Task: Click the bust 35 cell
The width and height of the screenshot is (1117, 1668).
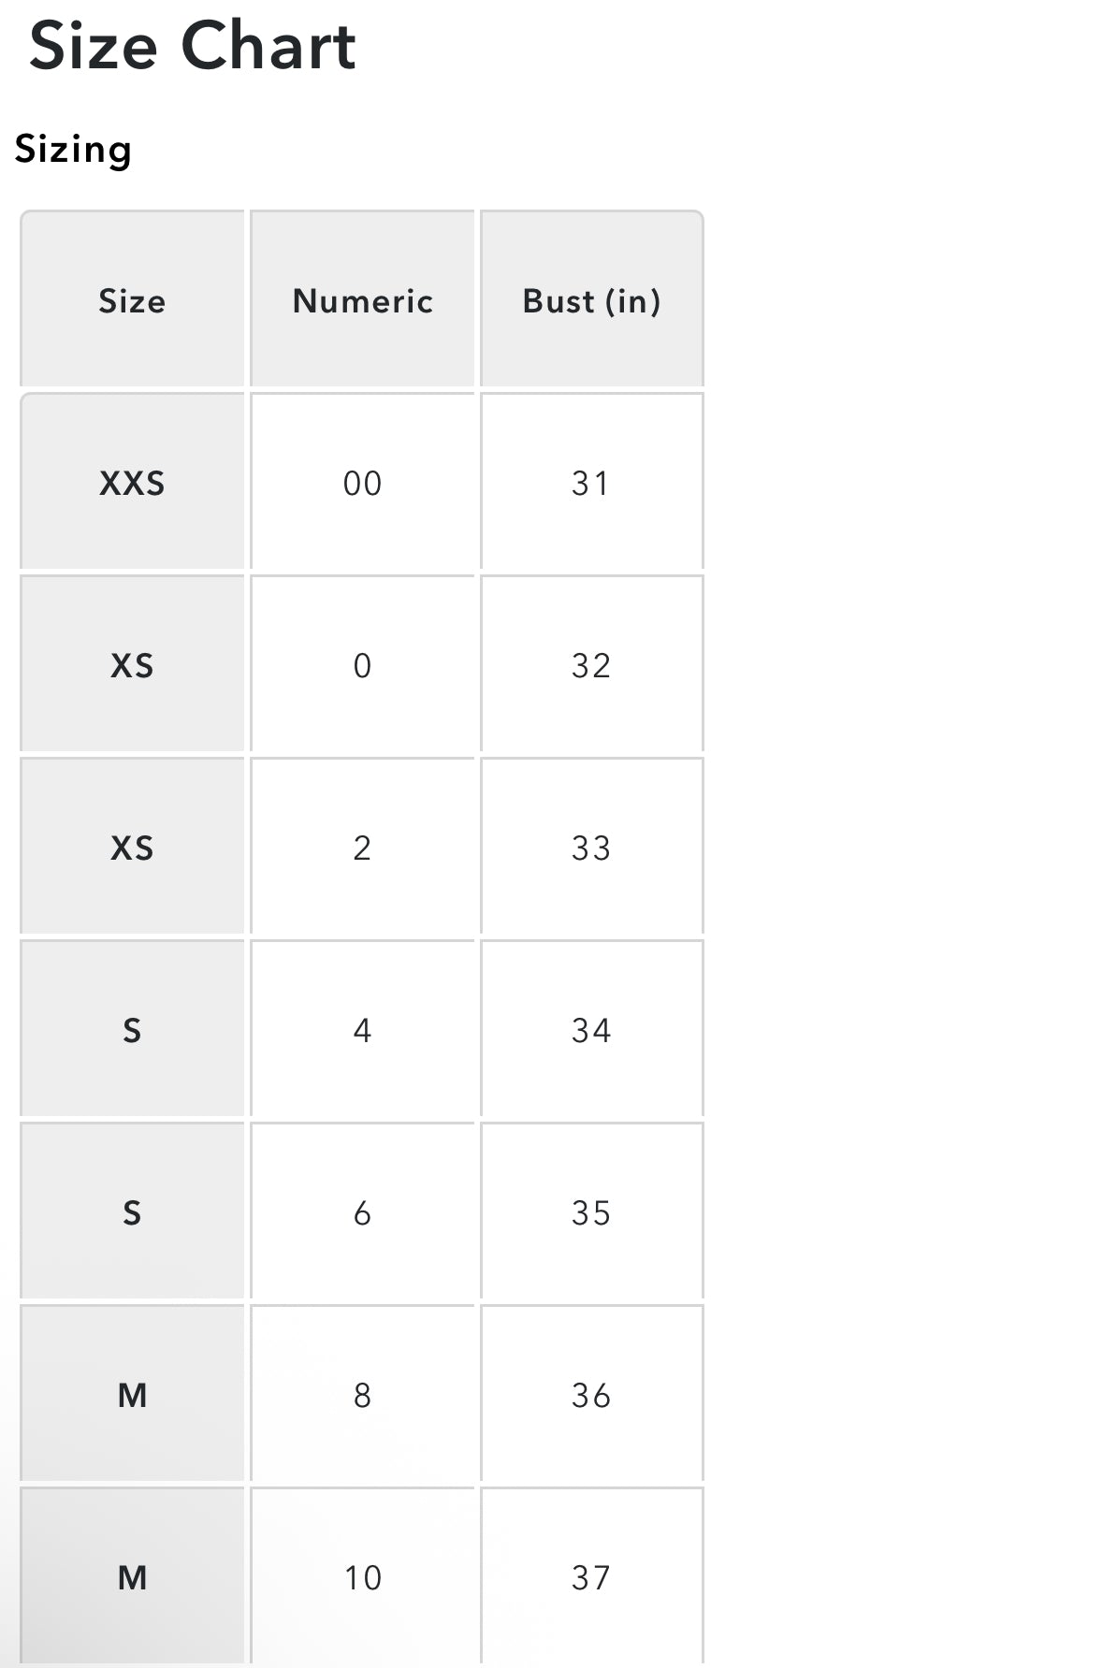Action: tap(592, 1211)
